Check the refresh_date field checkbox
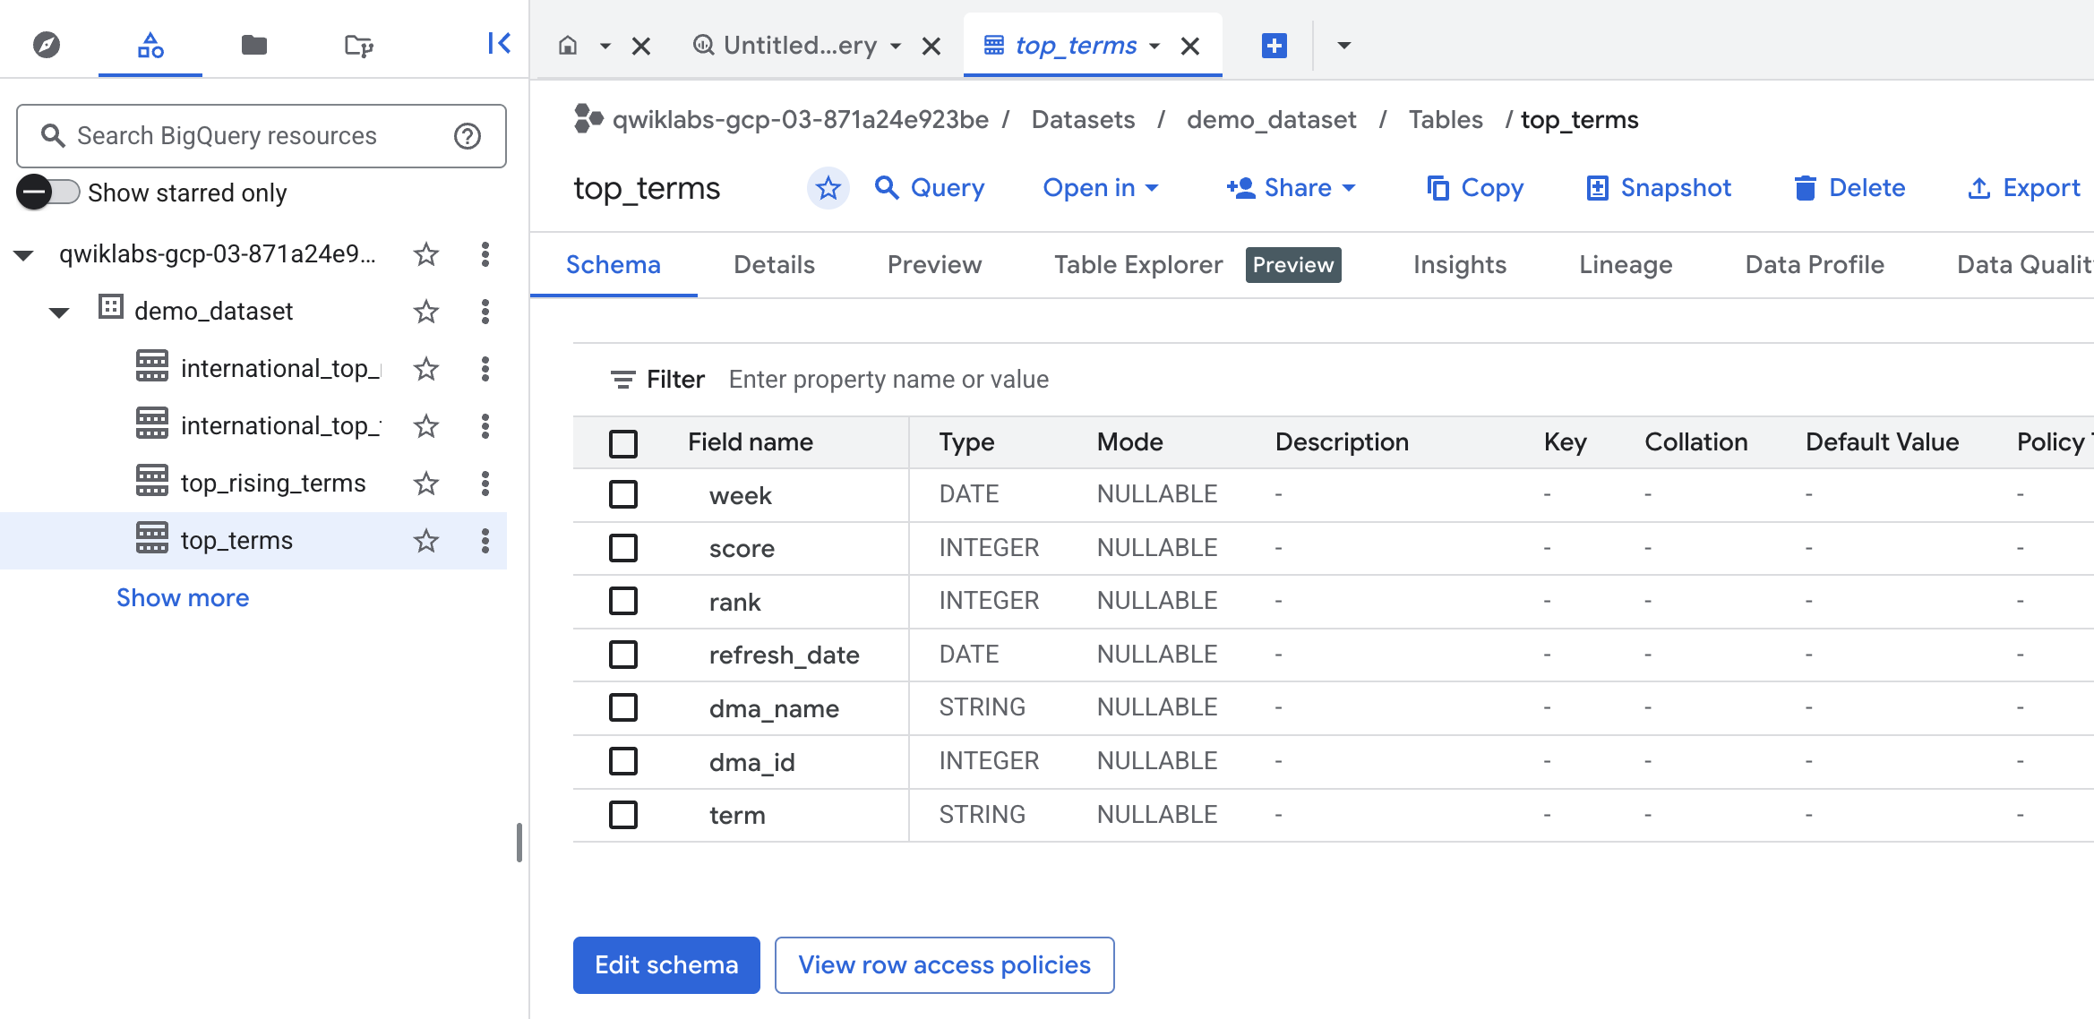 pyautogui.click(x=623, y=655)
